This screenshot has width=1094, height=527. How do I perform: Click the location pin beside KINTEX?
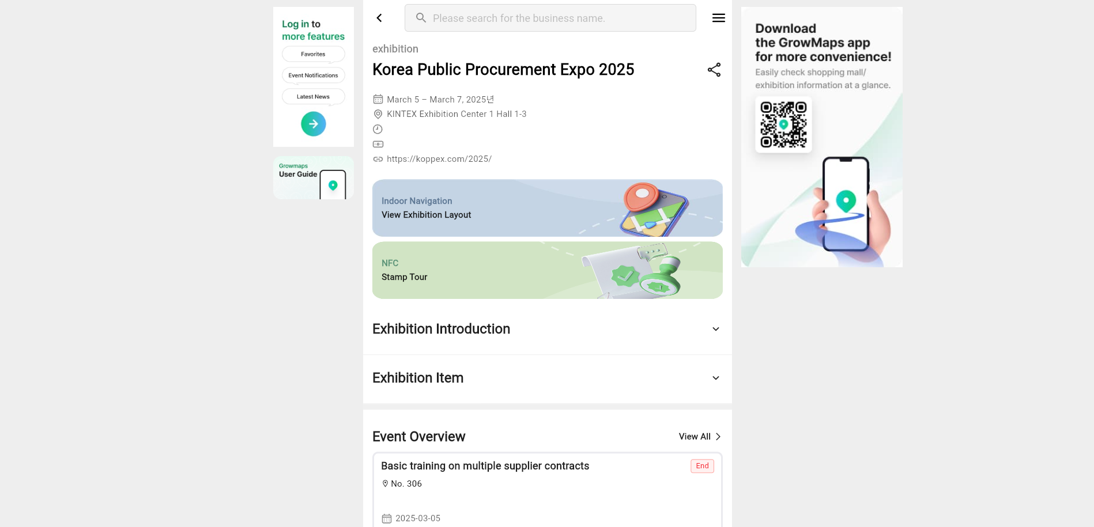[x=378, y=114]
